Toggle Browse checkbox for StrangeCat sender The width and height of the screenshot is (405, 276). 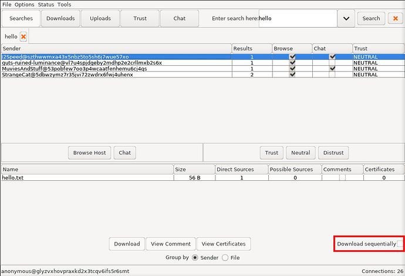pyautogui.click(x=292, y=75)
